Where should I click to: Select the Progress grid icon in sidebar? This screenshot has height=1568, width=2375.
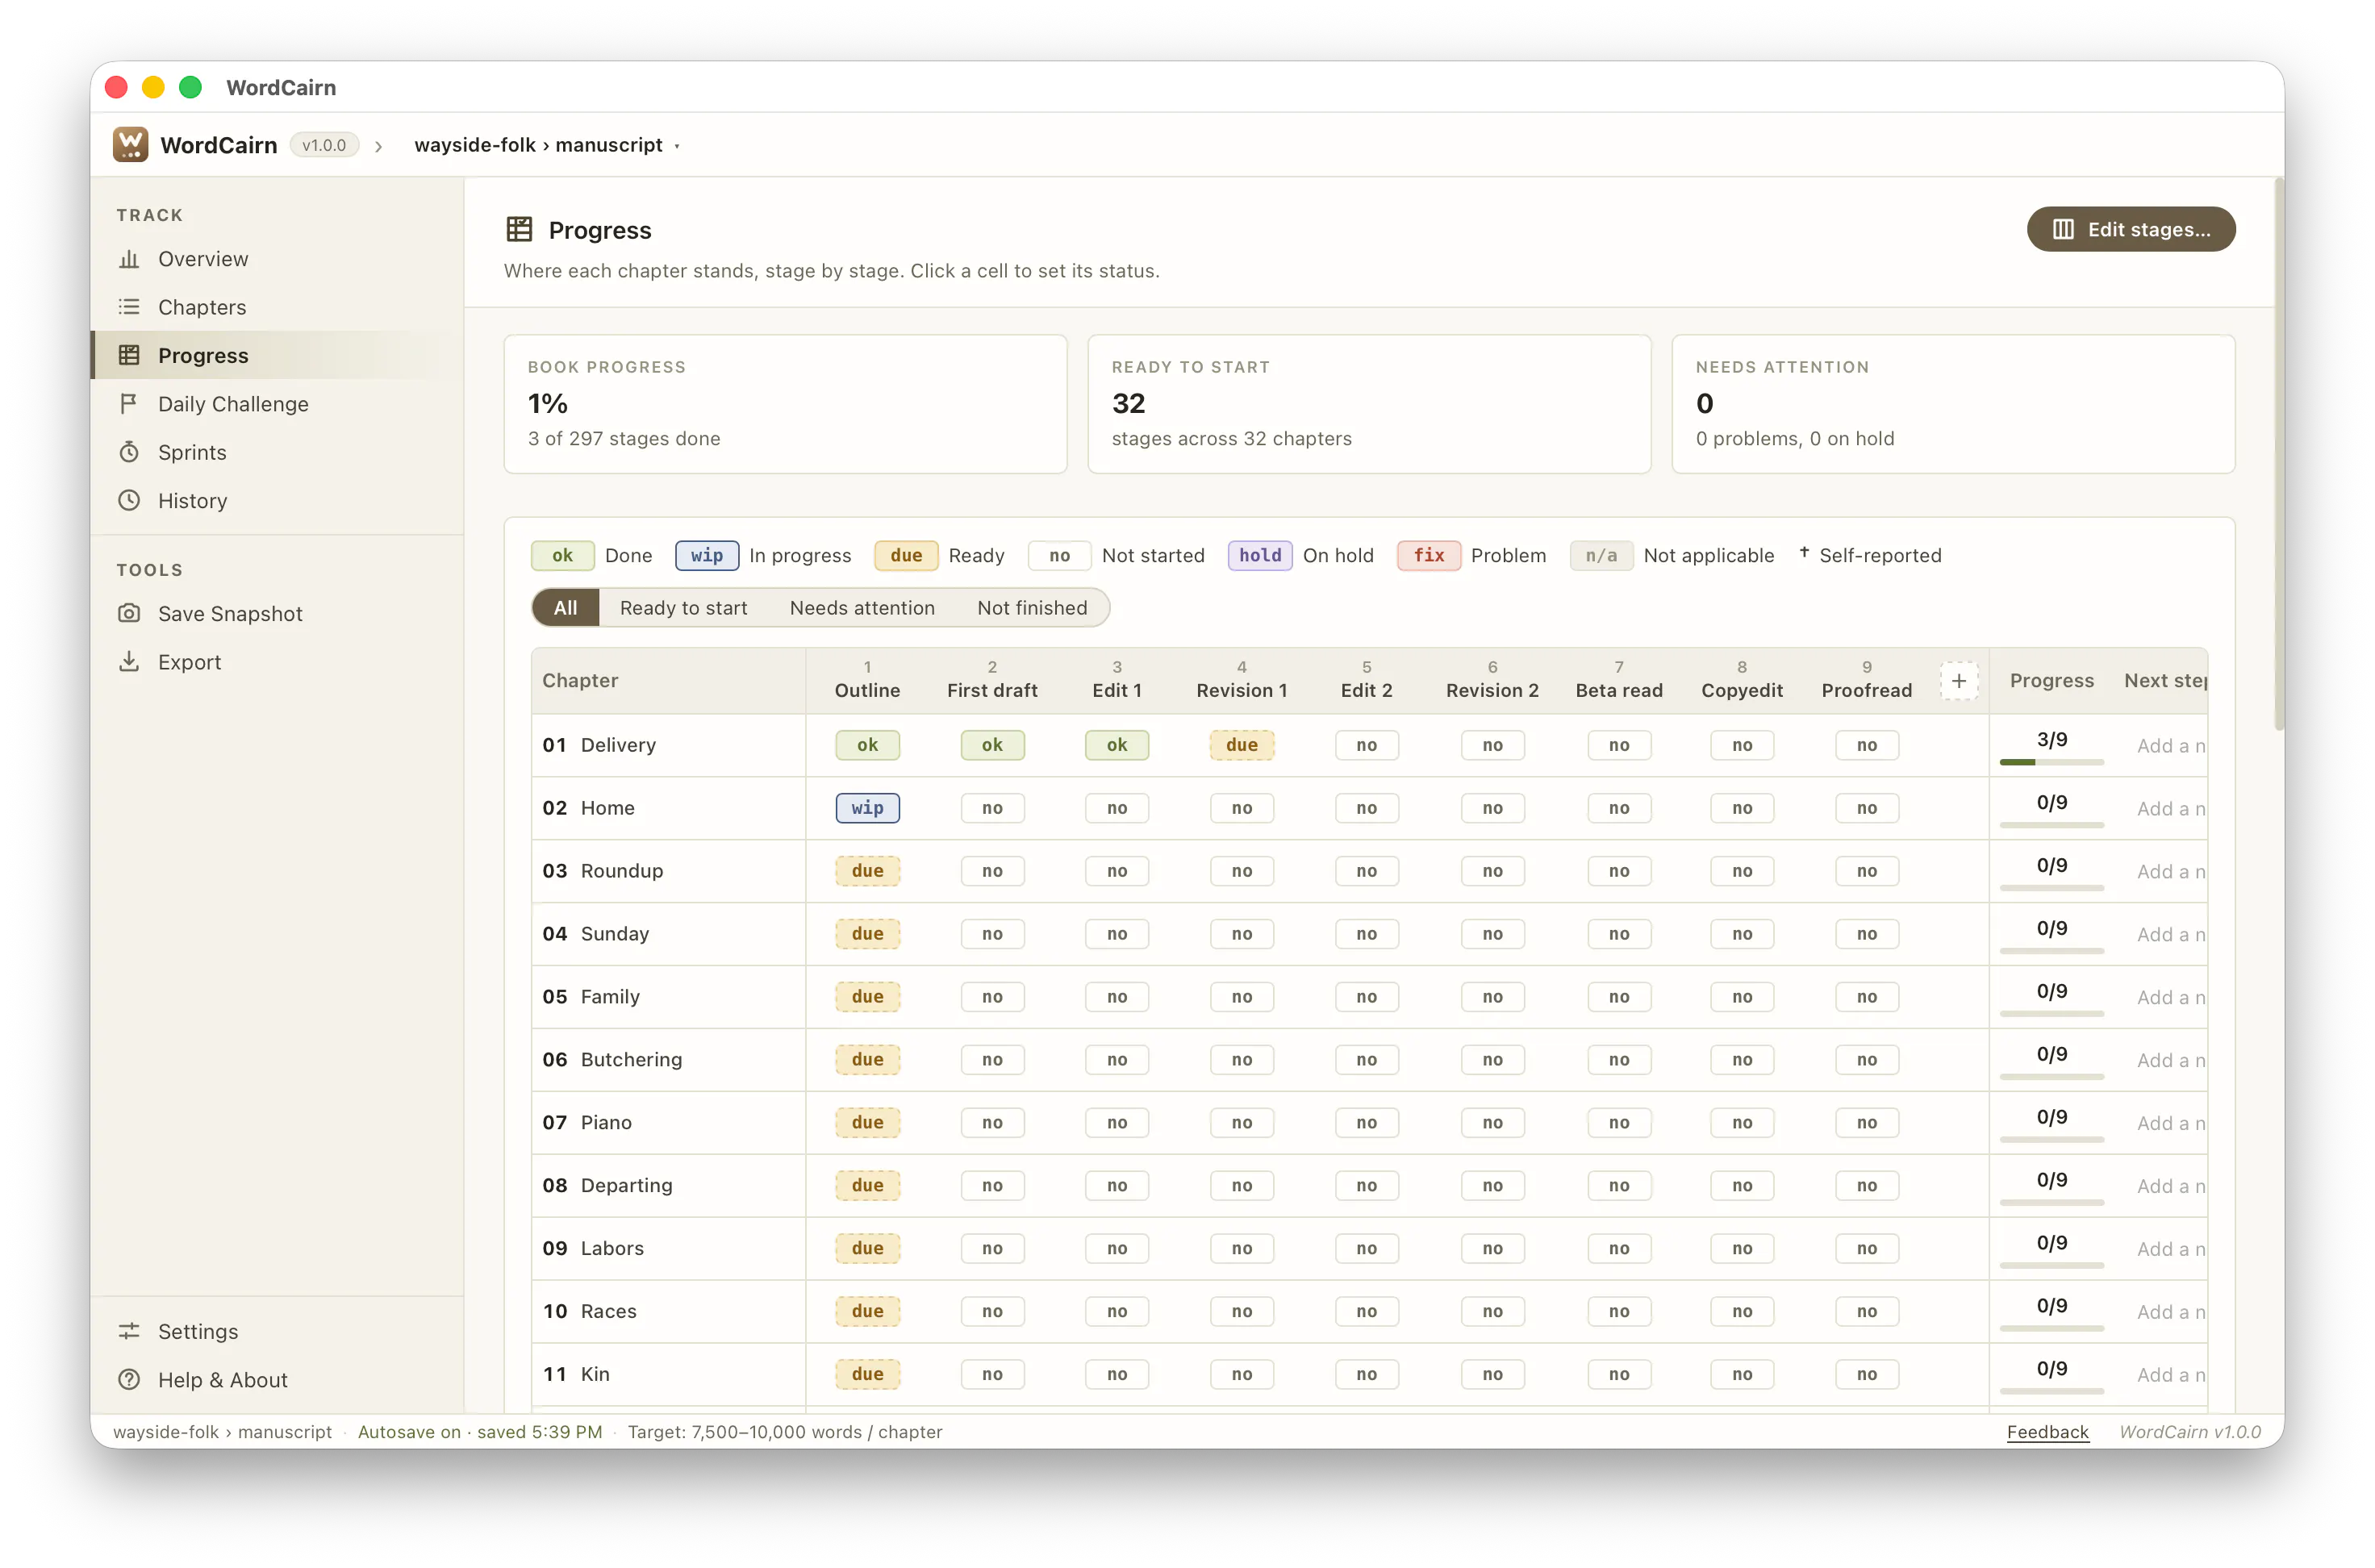129,355
